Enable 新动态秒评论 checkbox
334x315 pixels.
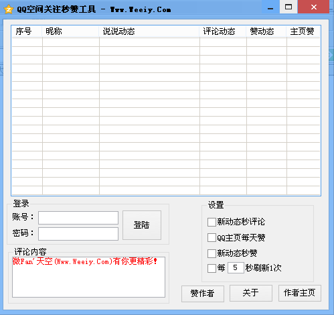pyautogui.click(x=212, y=222)
